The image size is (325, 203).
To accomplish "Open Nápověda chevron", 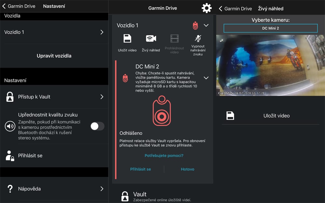I will (102, 189).
